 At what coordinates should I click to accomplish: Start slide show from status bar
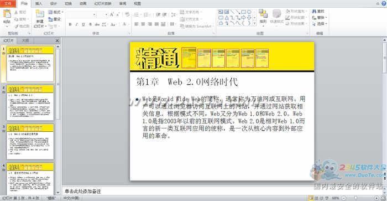(327, 198)
